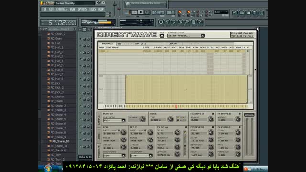Open the CHANNELS menu
The image size is (306, 172).
pos(62,9)
